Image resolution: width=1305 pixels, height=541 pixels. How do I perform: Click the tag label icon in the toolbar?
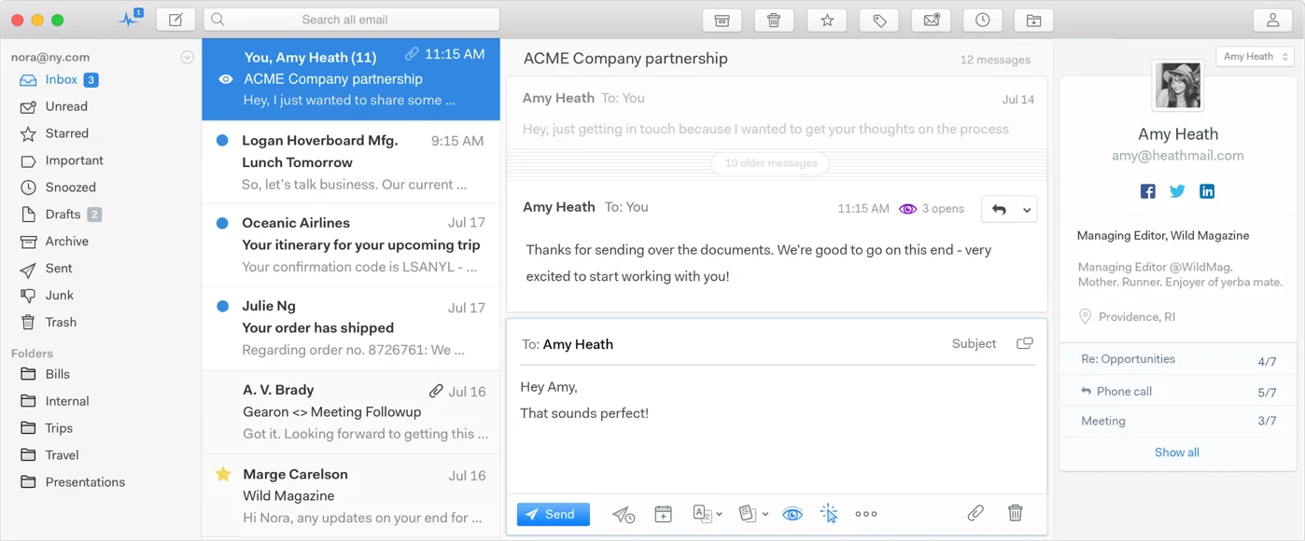click(879, 21)
